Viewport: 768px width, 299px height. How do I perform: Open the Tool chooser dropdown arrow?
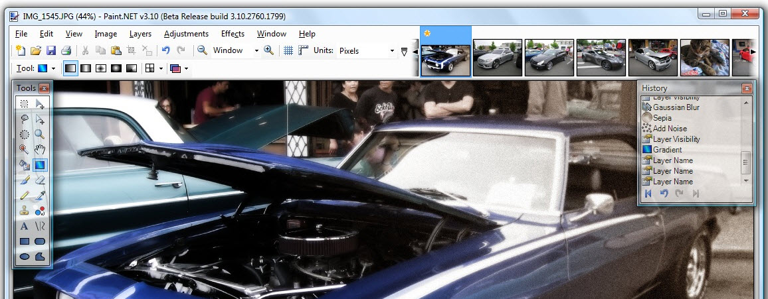click(53, 68)
